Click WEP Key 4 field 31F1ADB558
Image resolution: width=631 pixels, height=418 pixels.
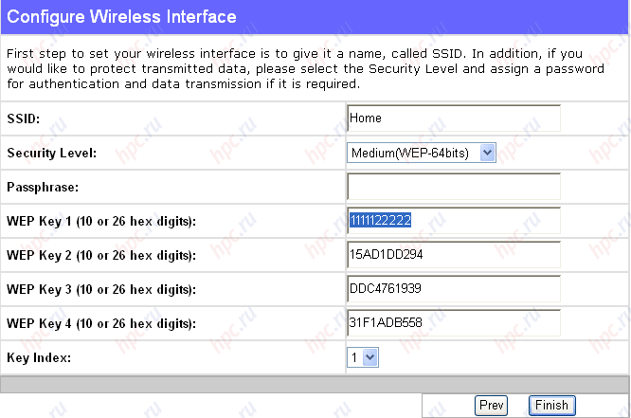click(x=454, y=322)
